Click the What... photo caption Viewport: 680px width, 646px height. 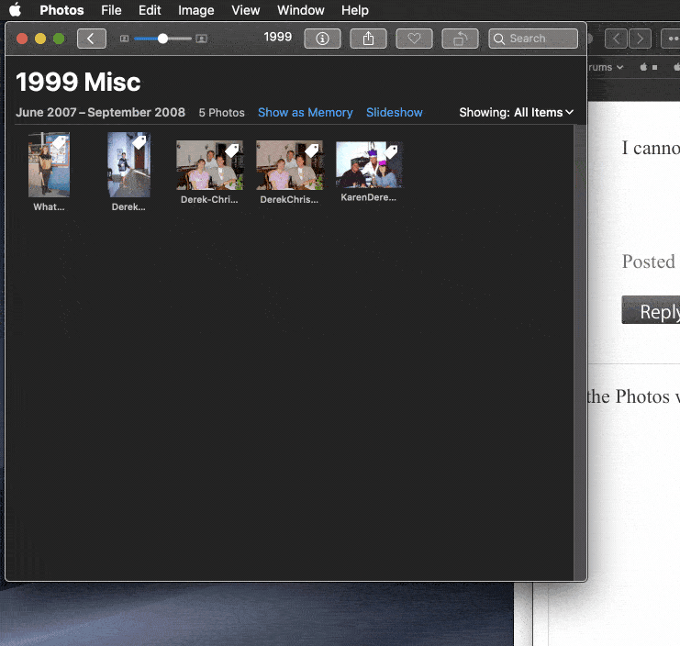pyautogui.click(x=49, y=206)
